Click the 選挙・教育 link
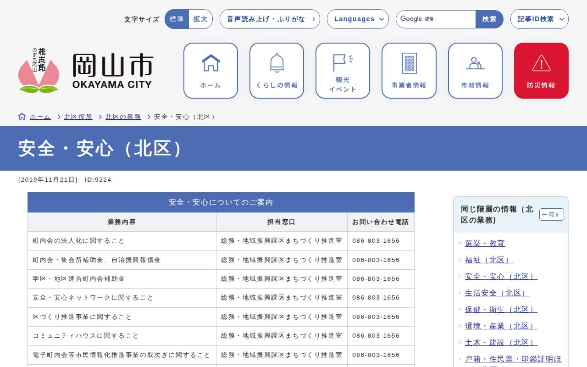 click(x=485, y=243)
